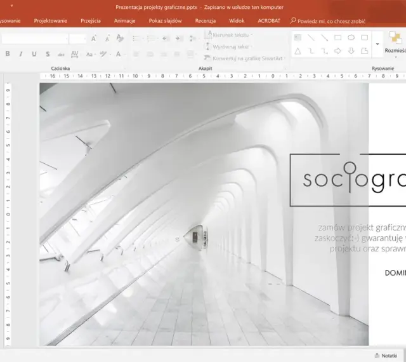Select the right arrow shape
Viewport: 406px width, 362px height.
[x=337, y=51]
